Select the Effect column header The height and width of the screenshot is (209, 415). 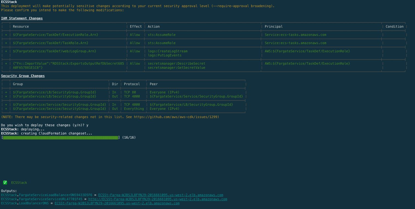click(x=136, y=26)
